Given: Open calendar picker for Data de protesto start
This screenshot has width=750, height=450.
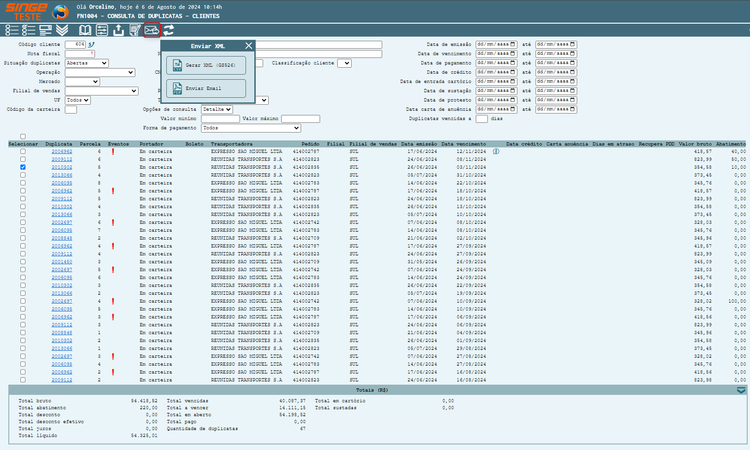Looking at the screenshot, I should click(513, 100).
